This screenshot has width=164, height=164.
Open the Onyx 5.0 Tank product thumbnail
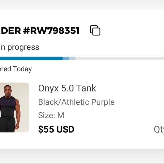(14, 107)
